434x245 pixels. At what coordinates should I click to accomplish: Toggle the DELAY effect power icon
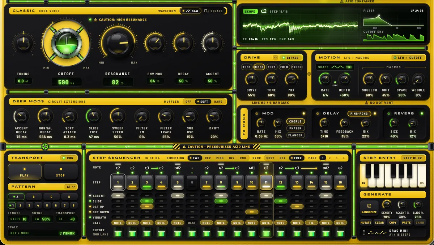tap(317, 113)
